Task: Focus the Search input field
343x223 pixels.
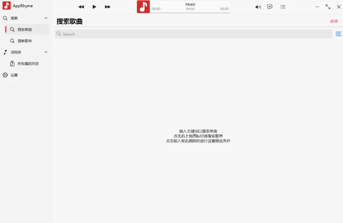Action: [x=194, y=34]
